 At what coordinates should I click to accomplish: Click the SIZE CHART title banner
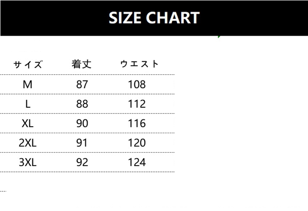154,18
